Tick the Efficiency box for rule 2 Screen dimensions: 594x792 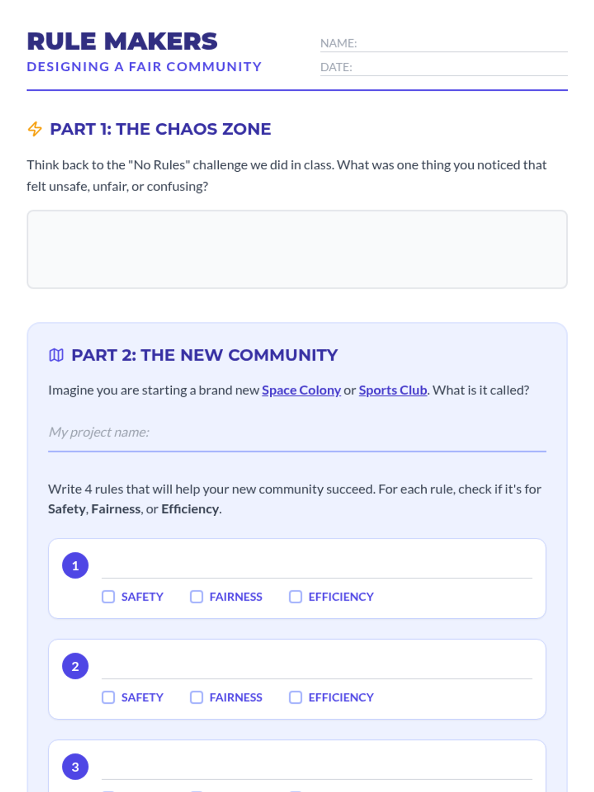(296, 697)
